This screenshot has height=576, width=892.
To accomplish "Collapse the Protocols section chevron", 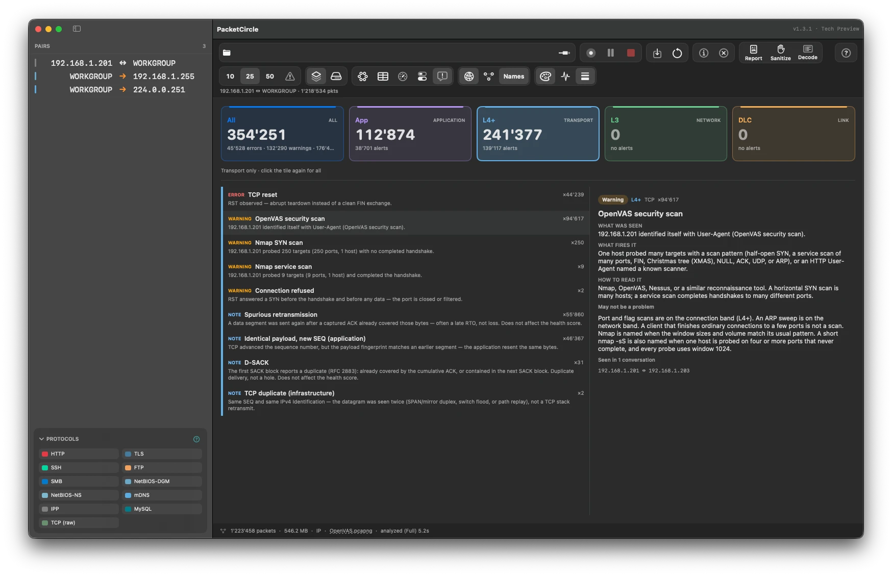I will 42,439.
